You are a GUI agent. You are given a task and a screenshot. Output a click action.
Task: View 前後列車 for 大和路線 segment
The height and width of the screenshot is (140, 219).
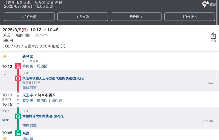tap(29, 126)
